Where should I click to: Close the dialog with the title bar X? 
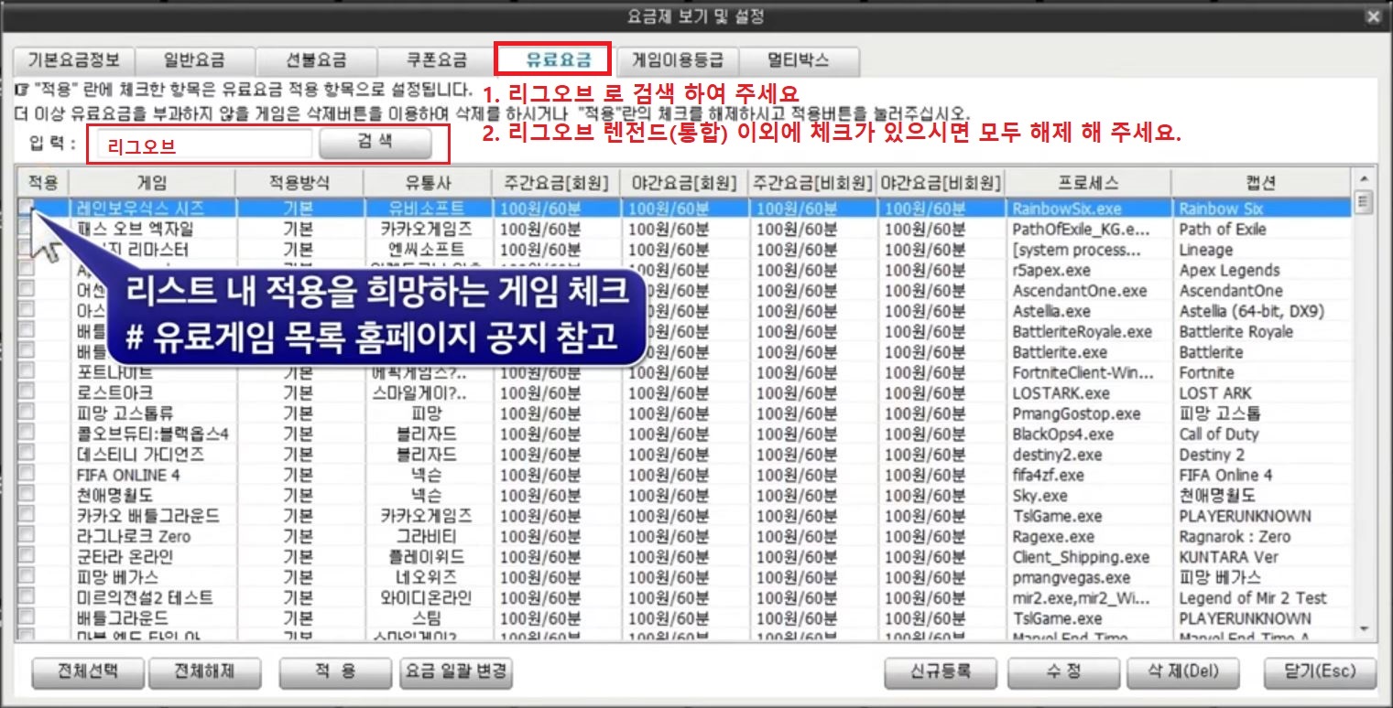pos(1373,16)
